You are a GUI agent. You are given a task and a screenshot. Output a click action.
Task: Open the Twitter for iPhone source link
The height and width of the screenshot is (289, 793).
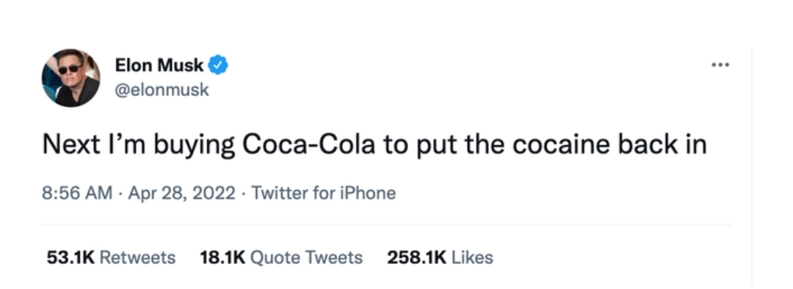pyautogui.click(x=323, y=193)
